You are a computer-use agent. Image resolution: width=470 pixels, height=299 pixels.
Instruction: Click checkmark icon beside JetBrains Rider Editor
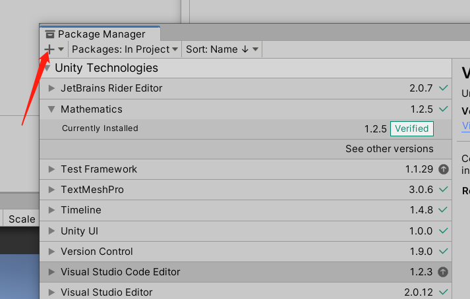(x=444, y=88)
